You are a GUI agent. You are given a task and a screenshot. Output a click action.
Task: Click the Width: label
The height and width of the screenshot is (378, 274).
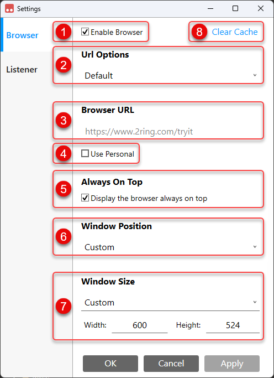[x=95, y=325]
